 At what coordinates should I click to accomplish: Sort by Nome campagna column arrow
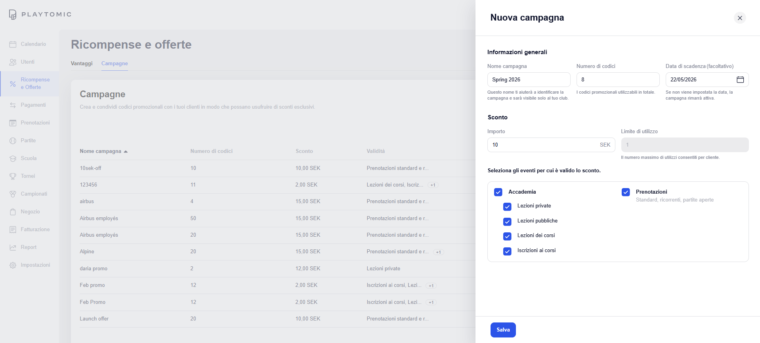[x=126, y=151]
